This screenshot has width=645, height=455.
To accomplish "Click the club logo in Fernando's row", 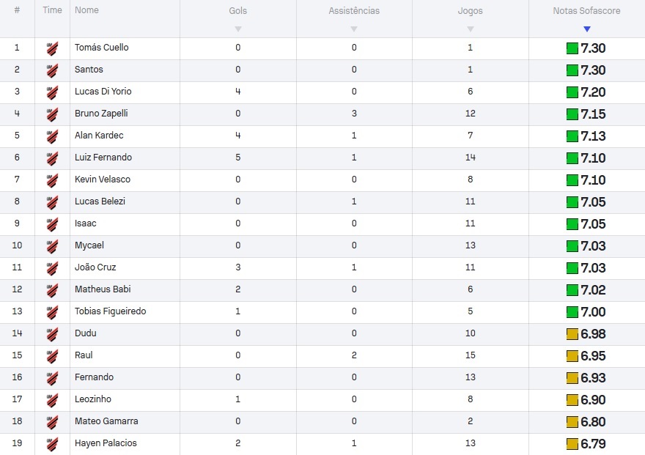I will (x=52, y=378).
